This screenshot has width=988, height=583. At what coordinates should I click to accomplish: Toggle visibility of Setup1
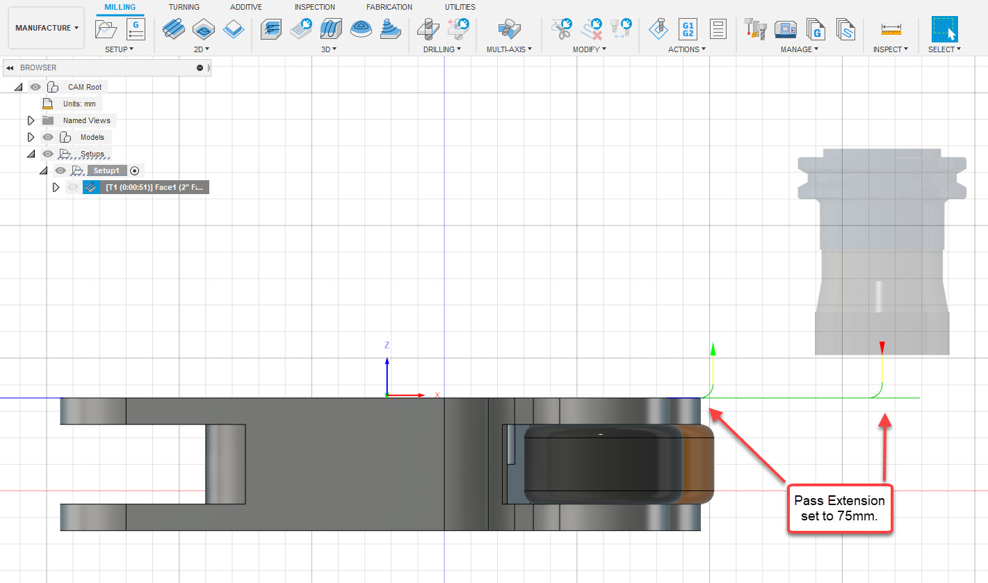pos(60,170)
